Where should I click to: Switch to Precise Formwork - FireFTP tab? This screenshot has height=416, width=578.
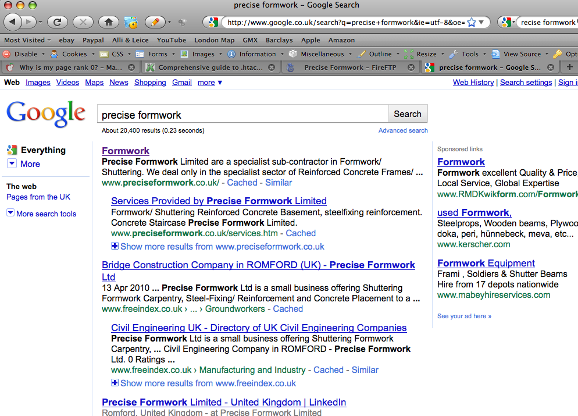pos(350,67)
